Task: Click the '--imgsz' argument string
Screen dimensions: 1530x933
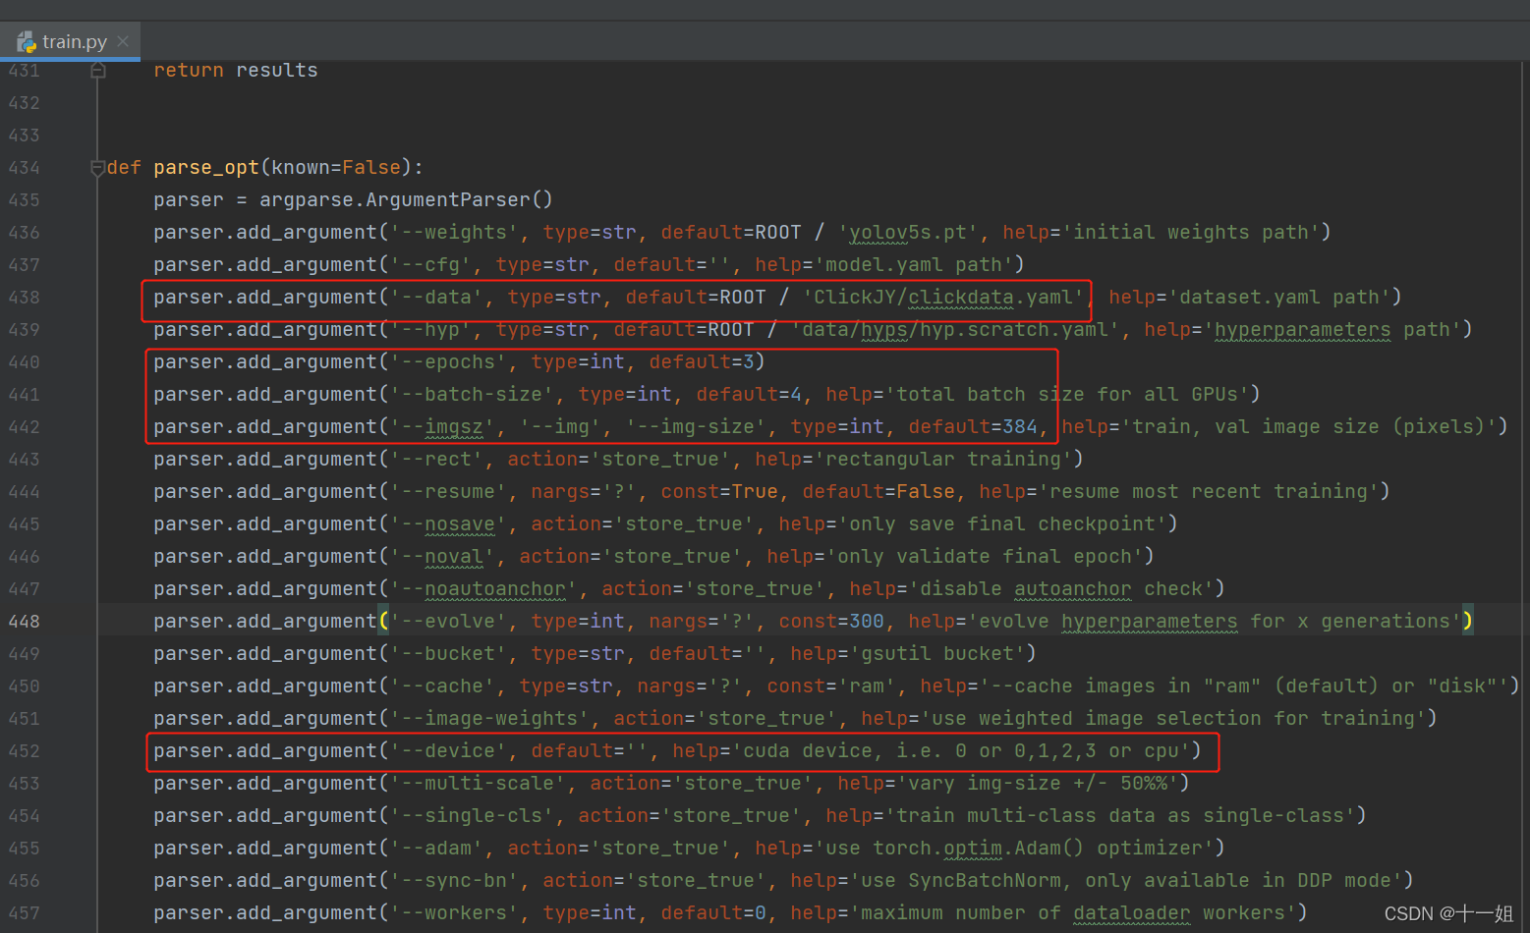Action: (x=442, y=427)
